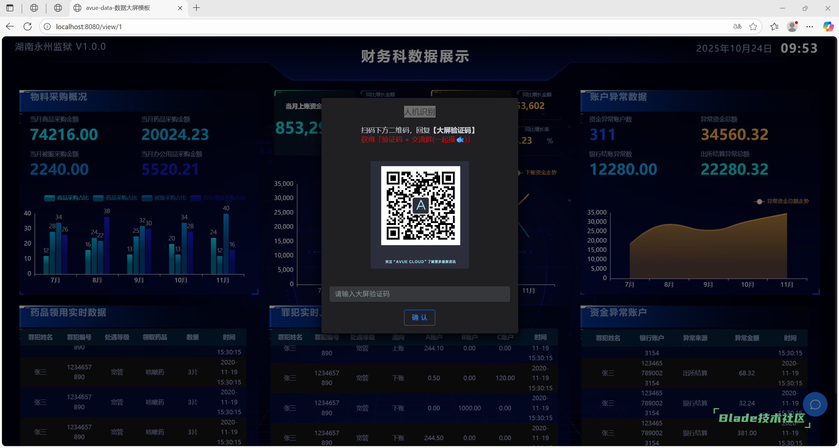Select the avue-data browser tab
Viewport: 839px width, 448px height.
coord(118,8)
